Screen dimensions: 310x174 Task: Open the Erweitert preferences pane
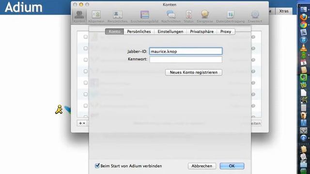click(x=255, y=16)
